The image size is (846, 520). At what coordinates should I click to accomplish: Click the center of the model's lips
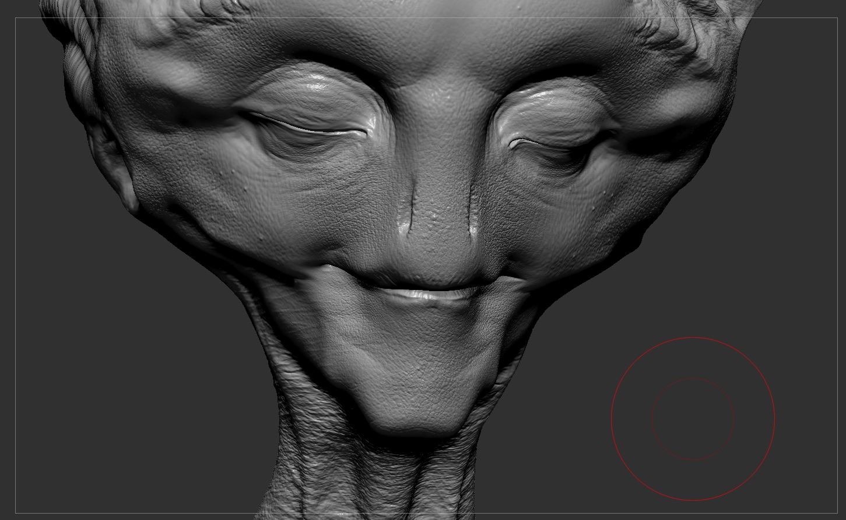[429, 293]
